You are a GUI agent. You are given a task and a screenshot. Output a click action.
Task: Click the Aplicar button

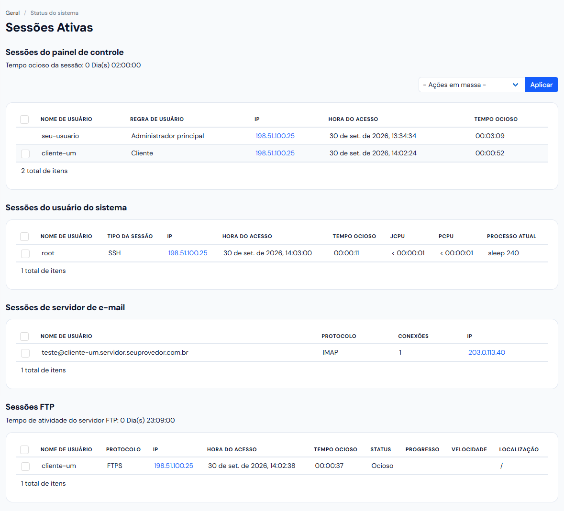point(542,85)
